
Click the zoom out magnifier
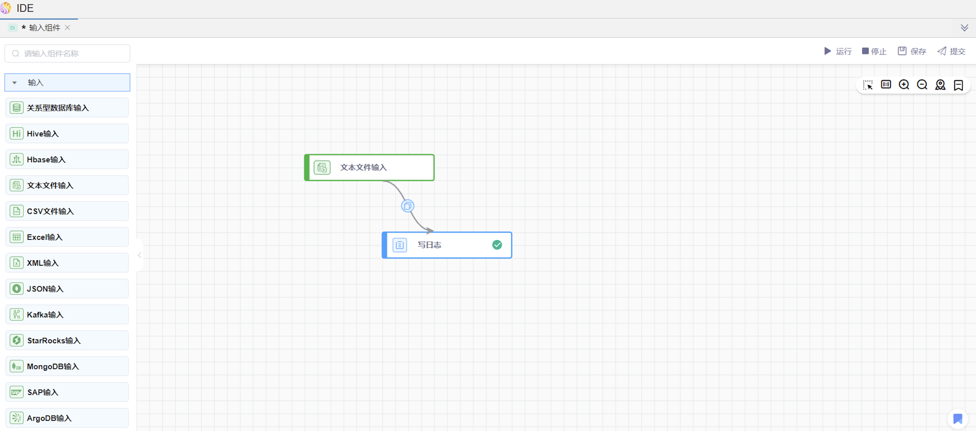922,84
